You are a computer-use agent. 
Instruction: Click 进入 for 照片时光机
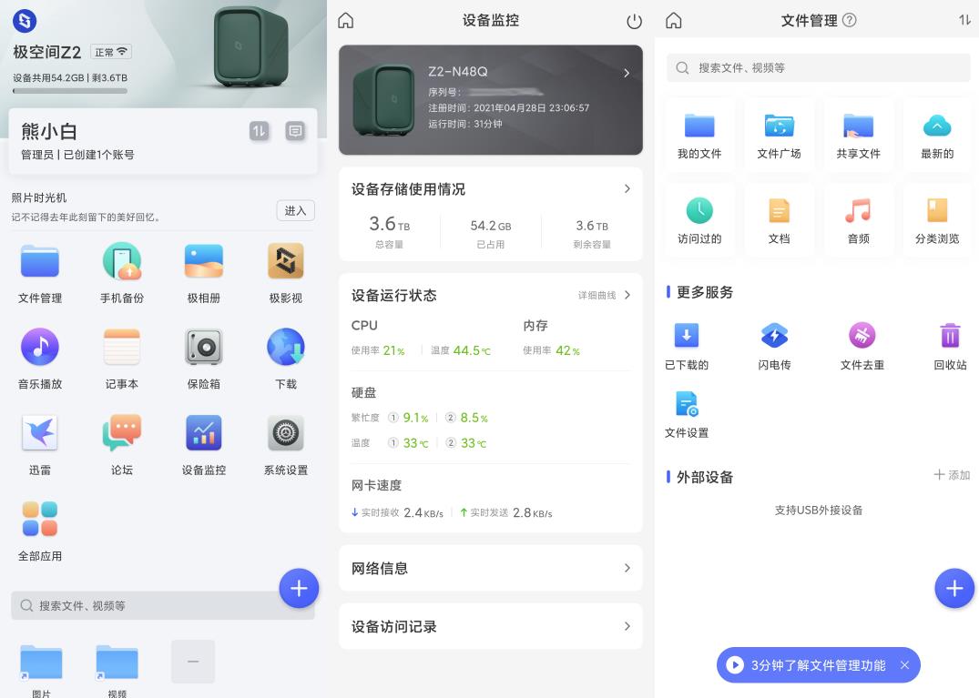(x=293, y=210)
